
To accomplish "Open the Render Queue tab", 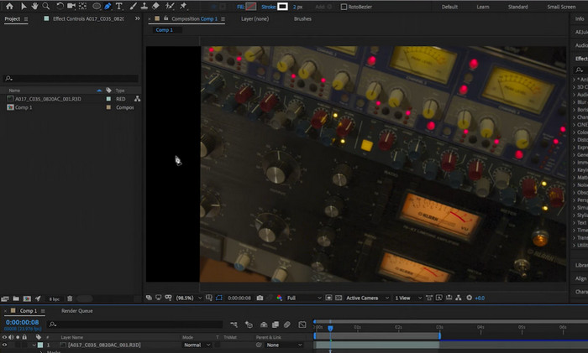I will pyautogui.click(x=77, y=311).
